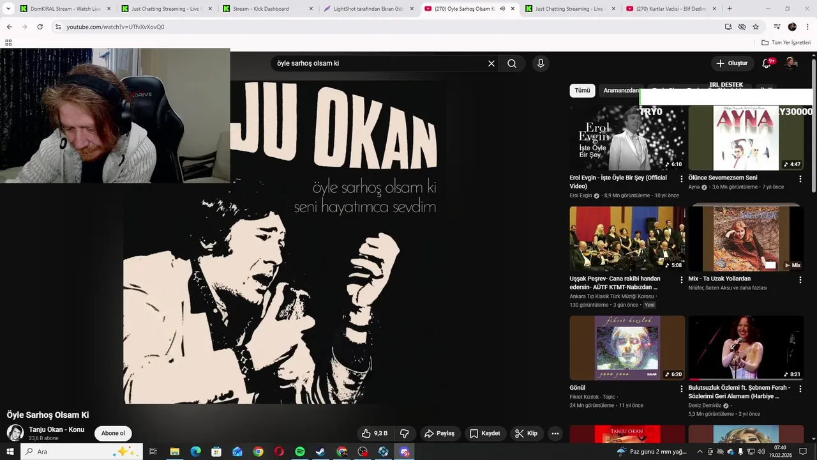817x460 pixels.
Task: Open File Explorer from the taskbar
Action: click(174, 452)
